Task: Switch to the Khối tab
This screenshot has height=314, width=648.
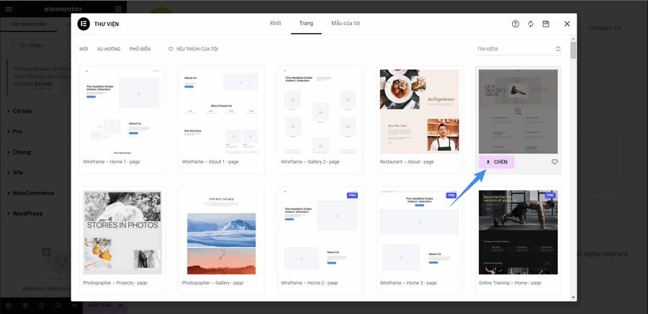Action: pyautogui.click(x=275, y=24)
